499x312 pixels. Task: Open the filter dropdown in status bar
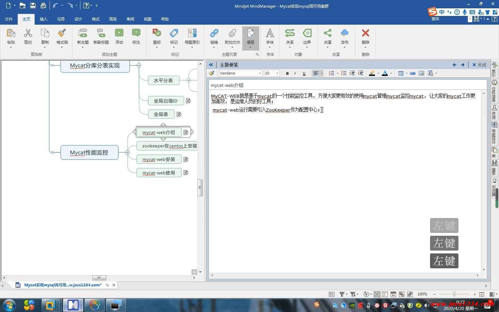pyautogui.click(x=343, y=294)
